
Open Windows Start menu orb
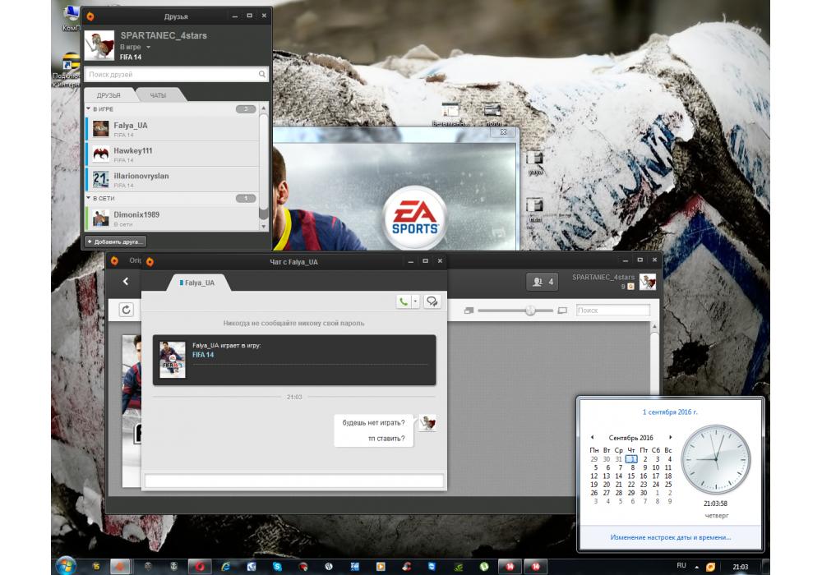[x=65, y=565]
